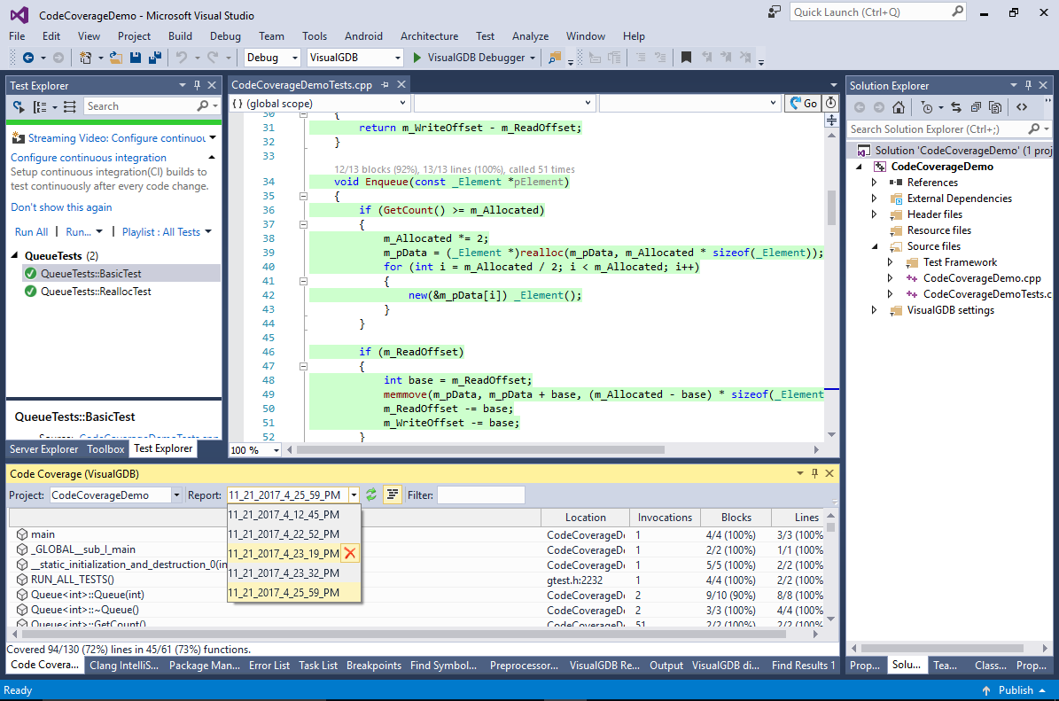The image size is (1059, 701).
Task: Collapse code block at line 41
Action: click(303, 281)
